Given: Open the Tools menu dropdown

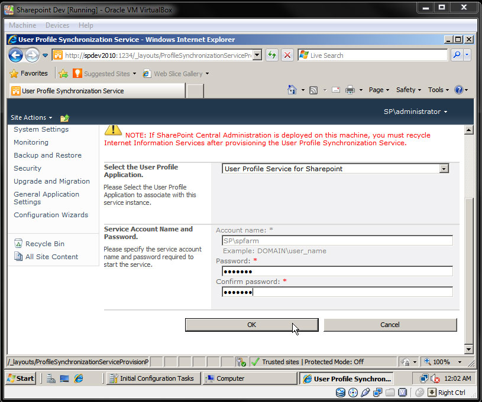Looking at the screenshot, I should 438,90.
